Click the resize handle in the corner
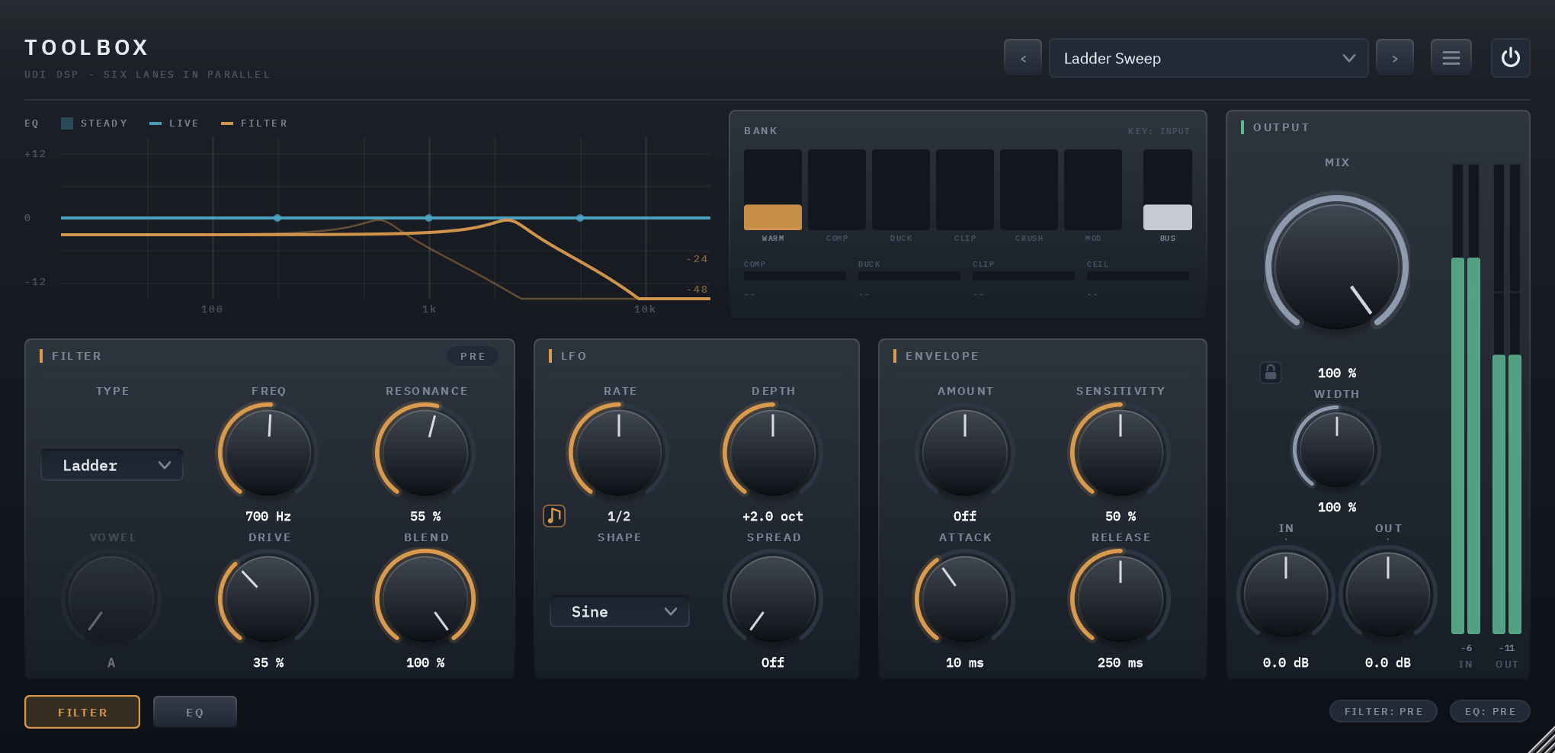Image resolution: width=1555 pixels, height=753 pixels. 1542,740
